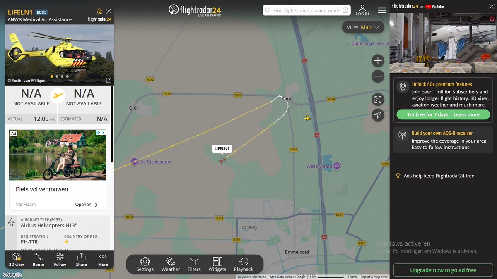Share this flight
Image resolution: width=497 pixels, height=279 pixels.
(x=82, y=260)
